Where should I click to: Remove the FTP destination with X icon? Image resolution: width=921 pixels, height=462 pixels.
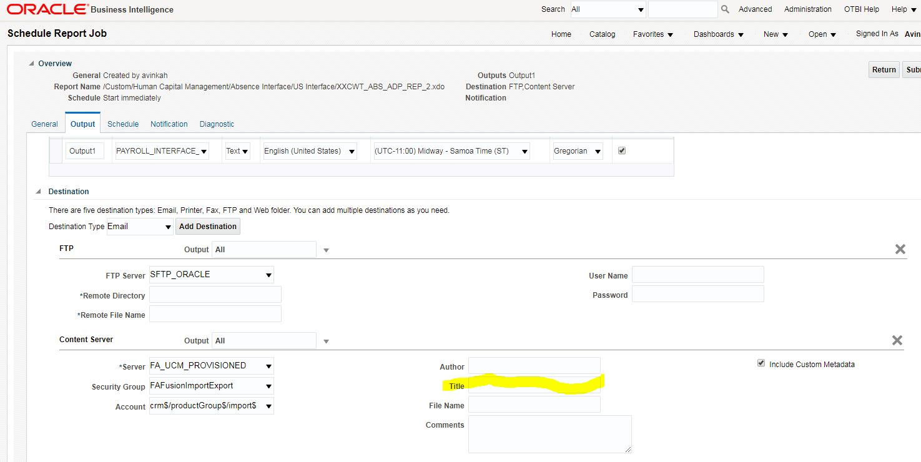pos(900,249)
